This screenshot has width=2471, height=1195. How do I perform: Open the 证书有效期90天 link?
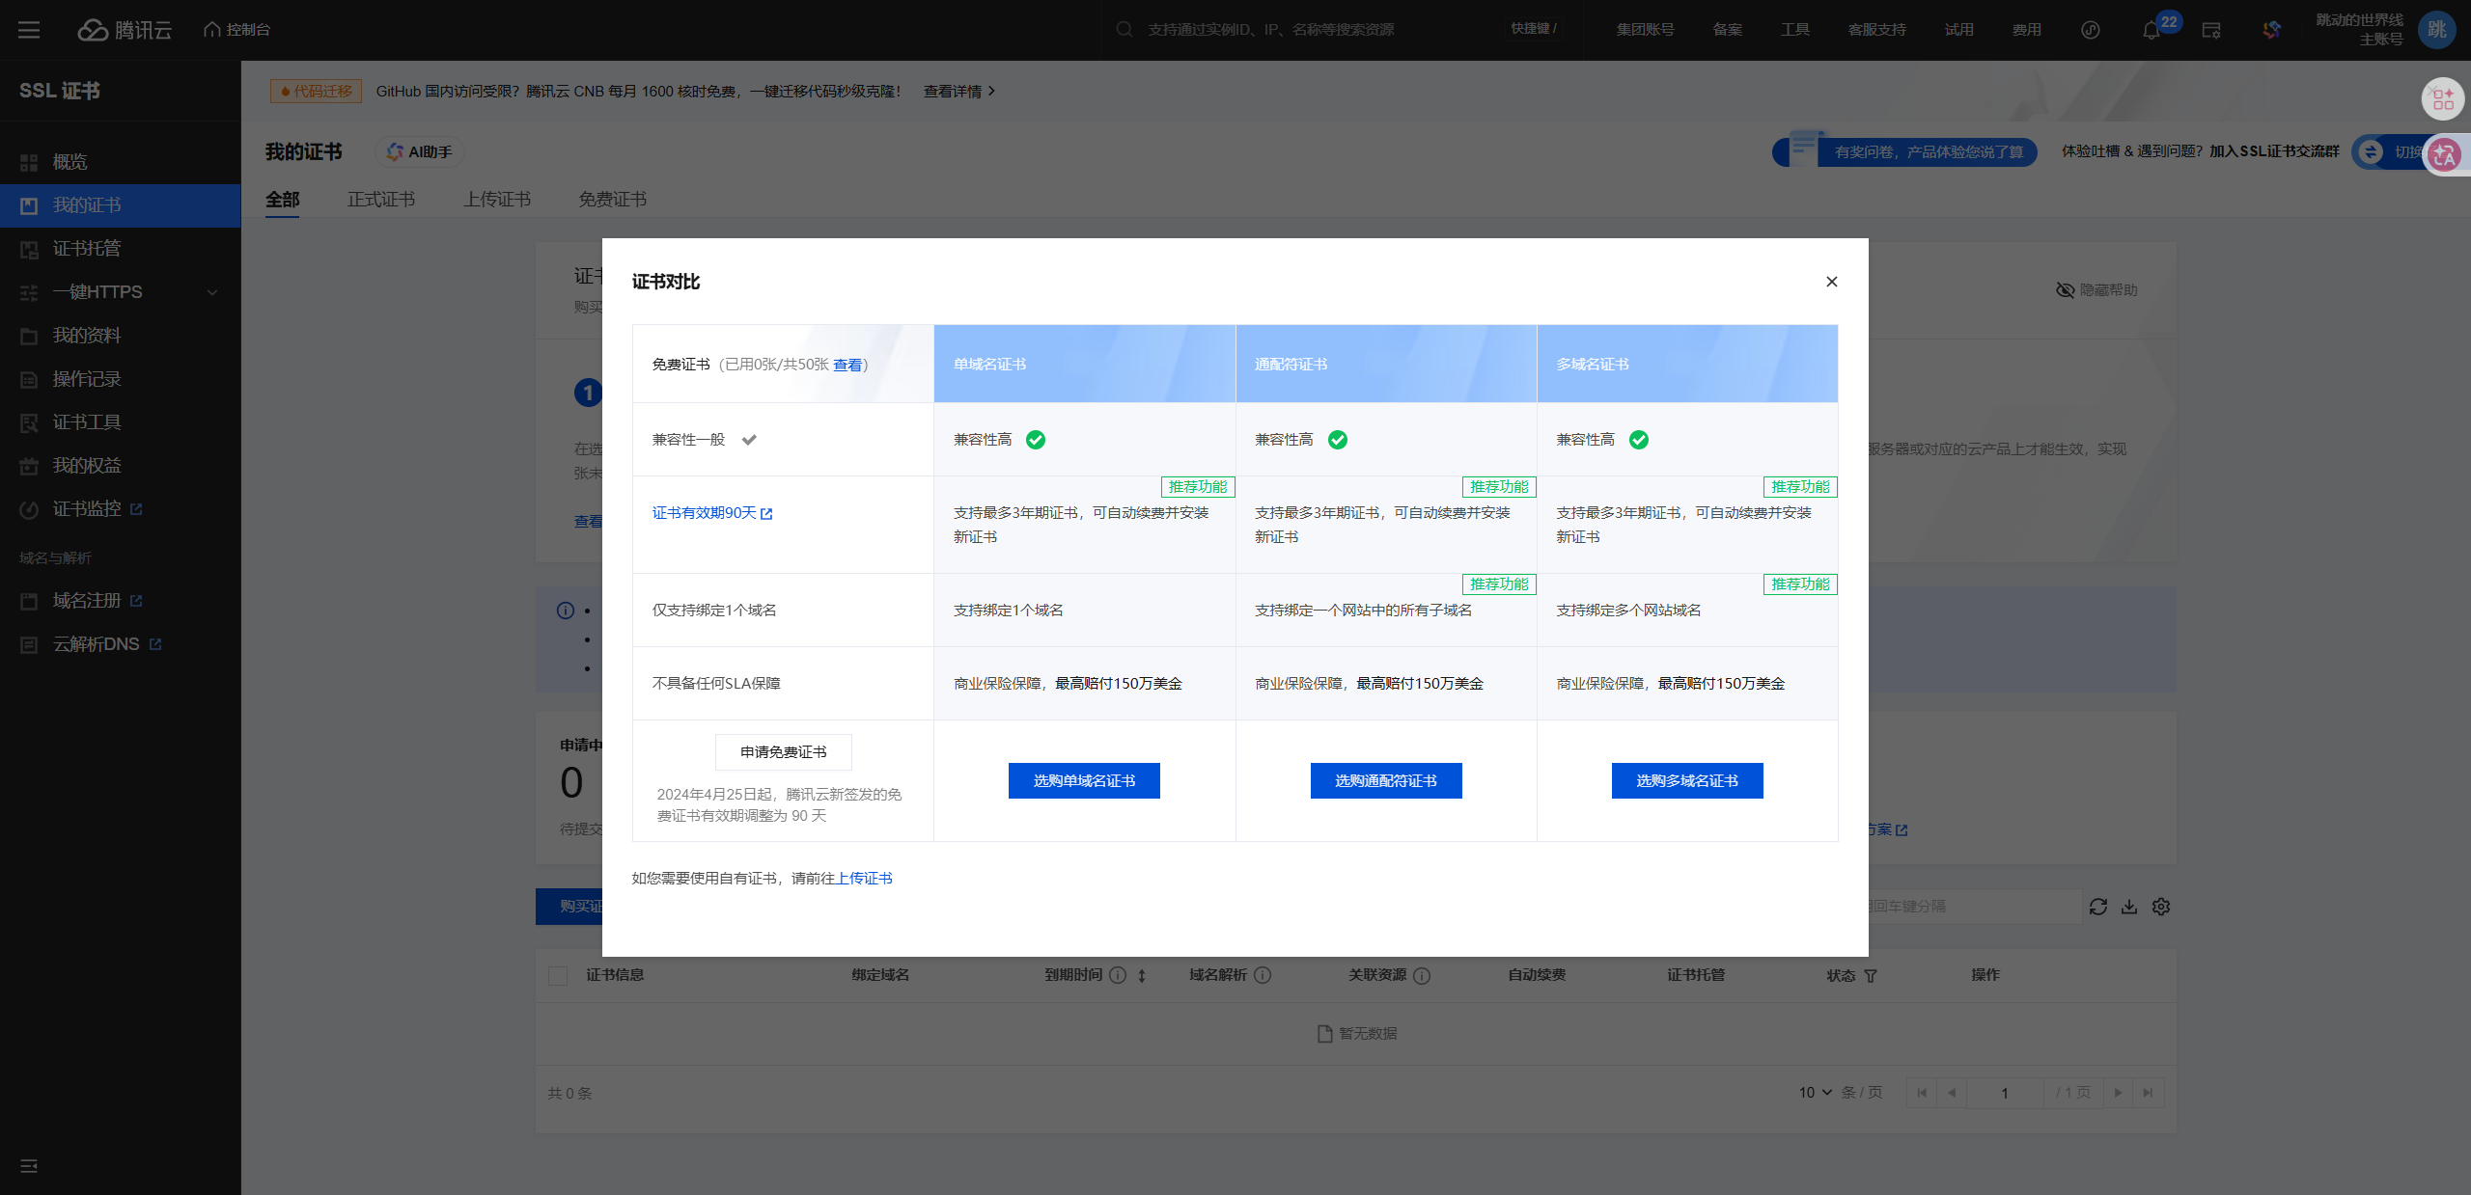[712, 513]
